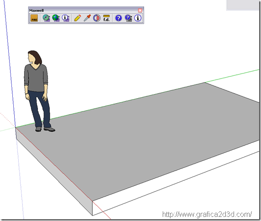Launch Maxwell FIRE render button
This screenshot has width=261, height=221.
[34, 18]
